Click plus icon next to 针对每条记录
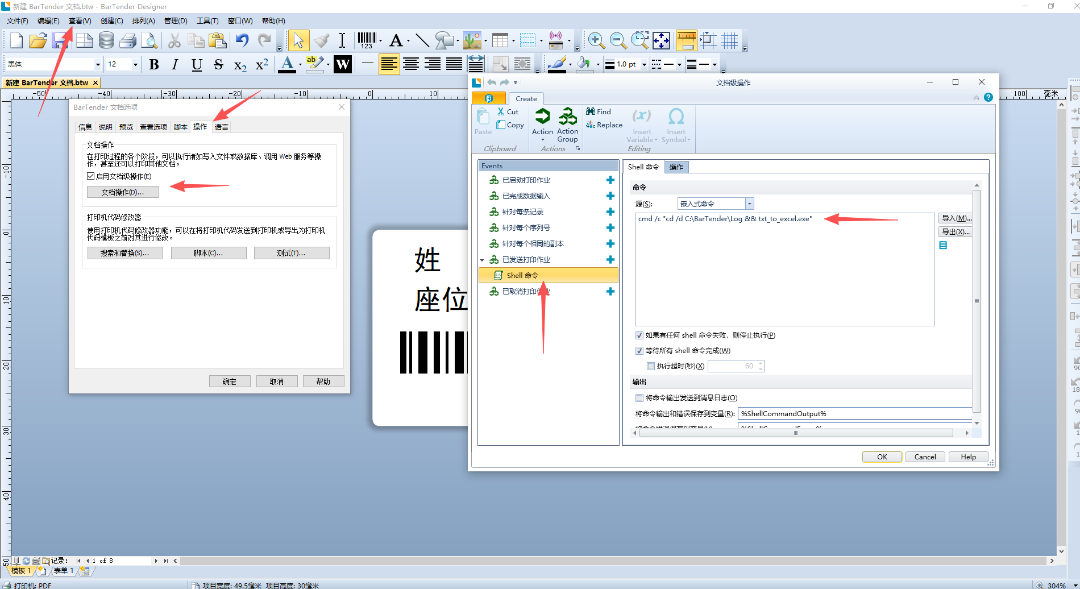 pyautogui.click(x=610, y=211)
